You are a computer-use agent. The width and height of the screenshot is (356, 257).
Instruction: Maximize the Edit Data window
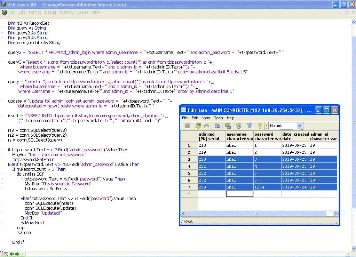[x=326, y=110]
